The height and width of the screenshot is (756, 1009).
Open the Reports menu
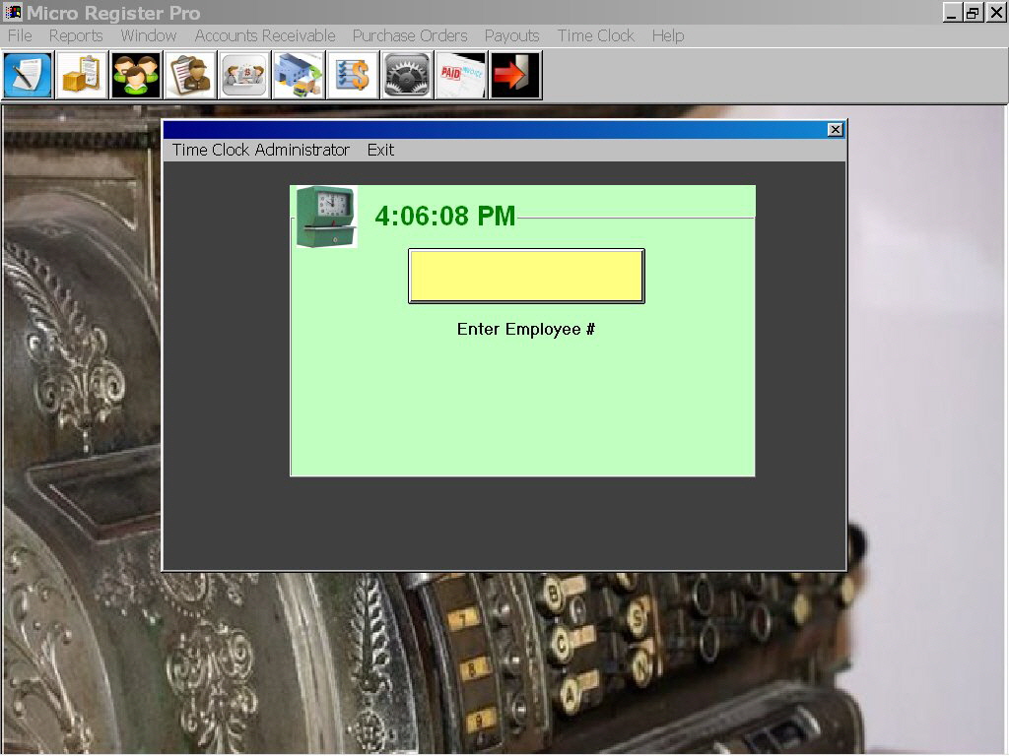pyautogui.click(x=76, y=36)
